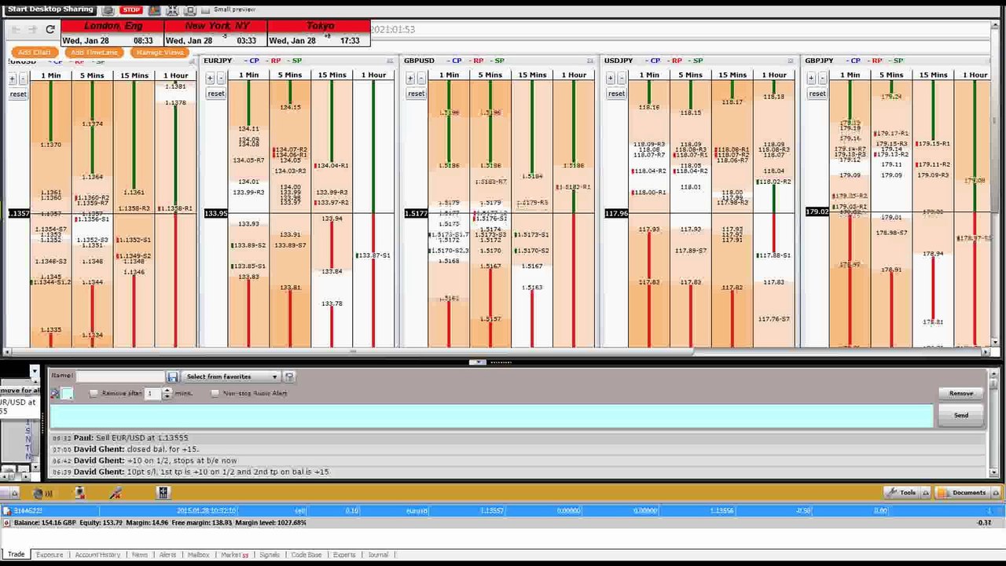Open the Select from favorites dropdown
This screenshot has height=566, width=1006.
pos(230,377)
